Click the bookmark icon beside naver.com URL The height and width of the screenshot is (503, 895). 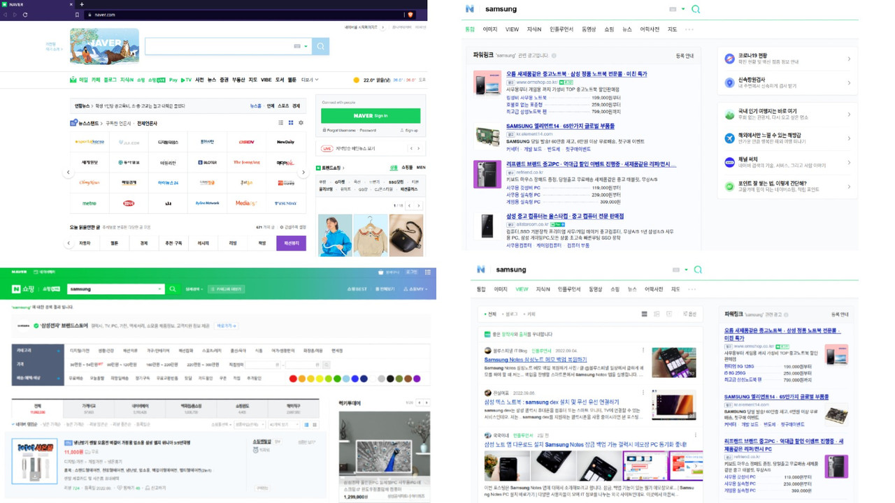click(77, 15)
